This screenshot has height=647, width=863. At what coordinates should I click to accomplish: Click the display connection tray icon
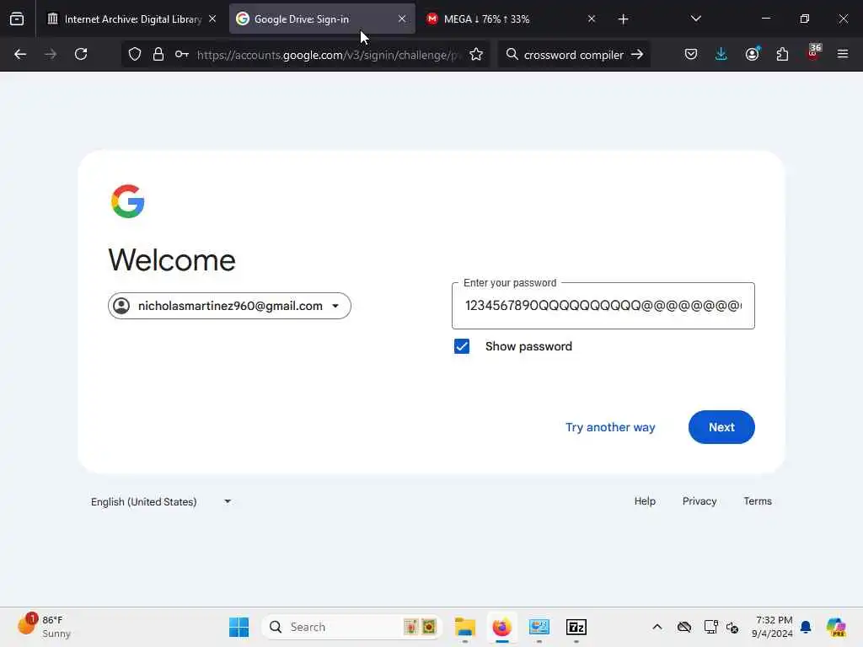point(710,627)
